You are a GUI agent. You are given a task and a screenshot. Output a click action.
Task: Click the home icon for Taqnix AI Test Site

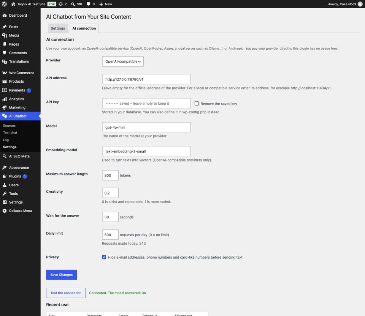point(13,4)
